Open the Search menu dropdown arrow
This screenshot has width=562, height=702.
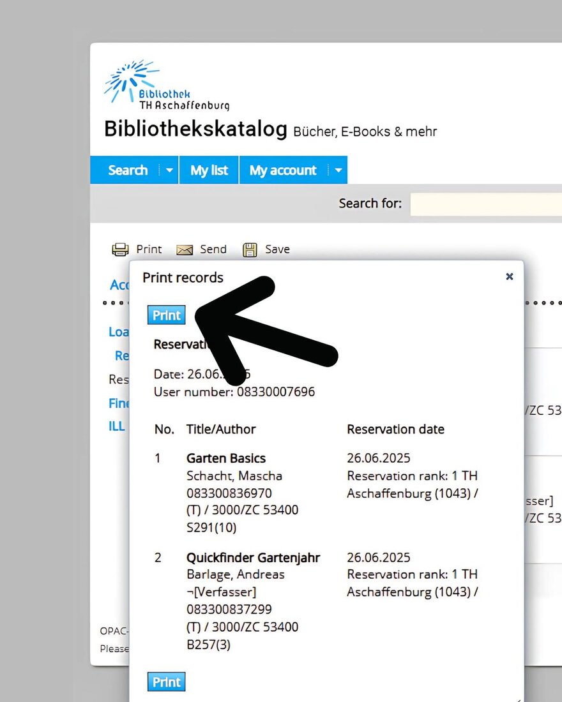169,170
